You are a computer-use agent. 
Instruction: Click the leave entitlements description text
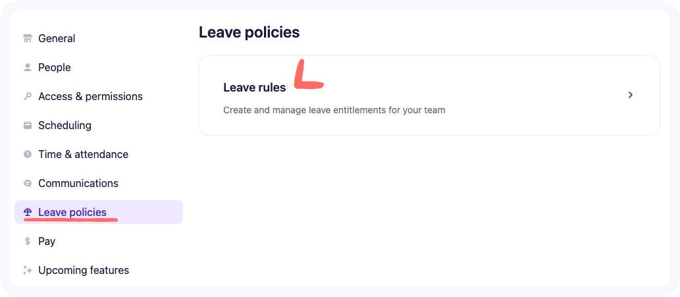334,110
